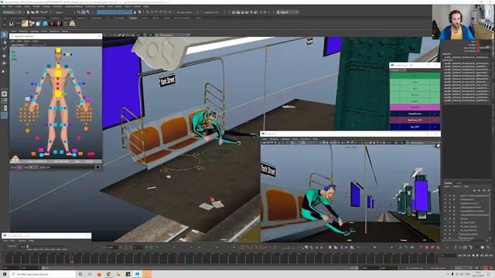Click on the animation time slider
The width and height of the screenshot is (495, 278).
coord(220,259)
